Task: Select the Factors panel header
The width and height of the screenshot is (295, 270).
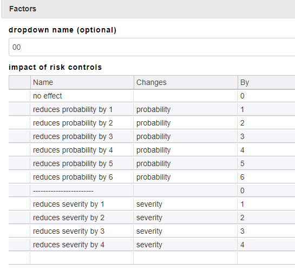Action: [148, 9]
